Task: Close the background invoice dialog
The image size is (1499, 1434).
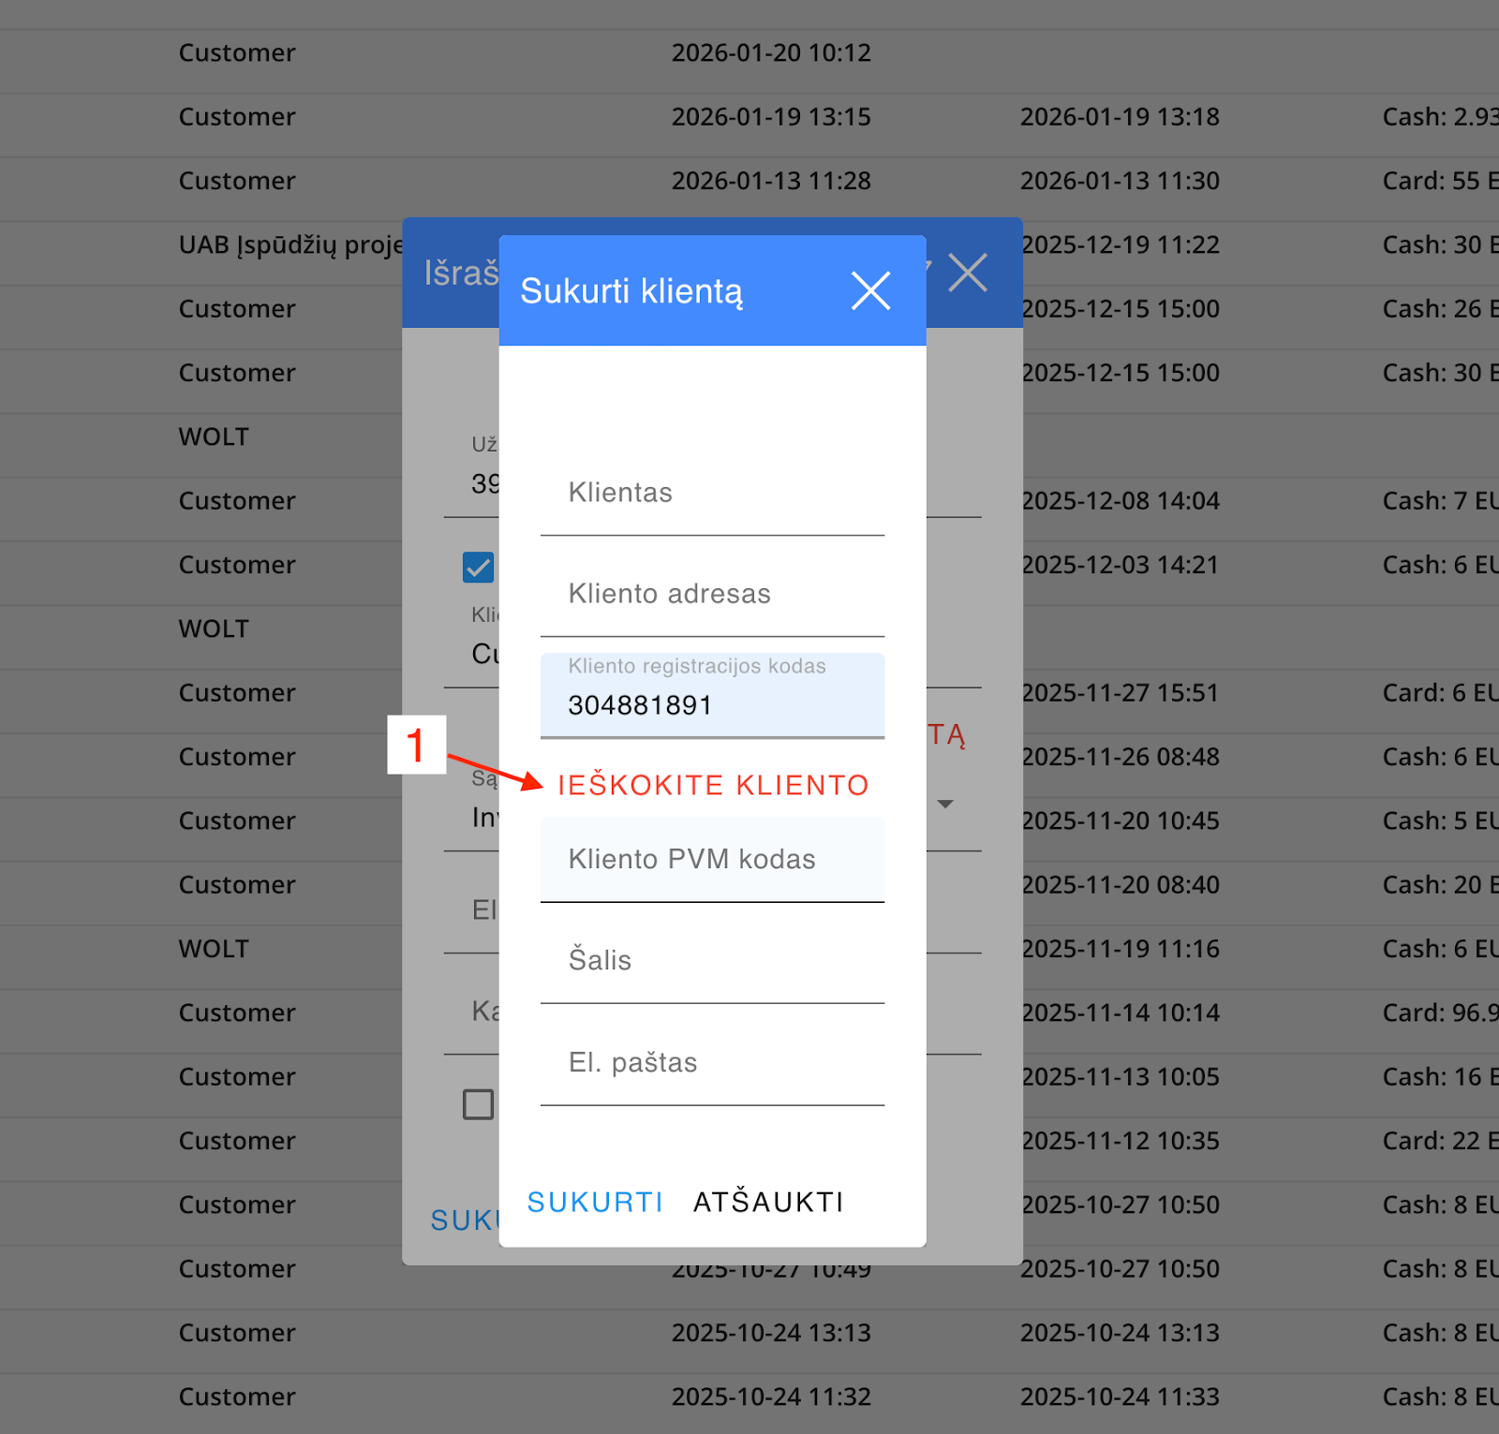Action: click(x=967, y=273)
